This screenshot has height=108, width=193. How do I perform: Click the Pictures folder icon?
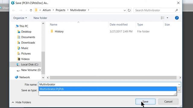pos(19,53)
